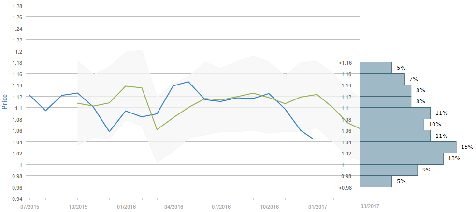
Task: Click the bottom 5% bar labeled <0.98
Action: (x=375, y=182)
